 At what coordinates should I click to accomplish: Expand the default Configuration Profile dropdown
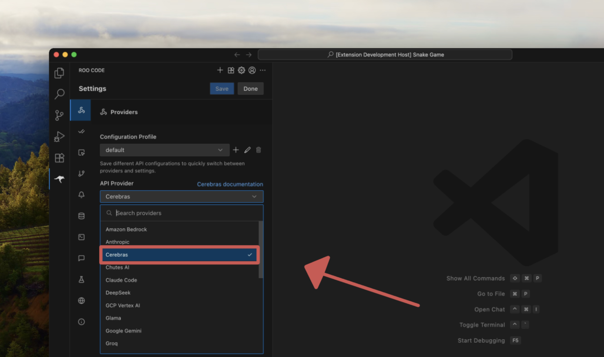(x=164, y=150)
